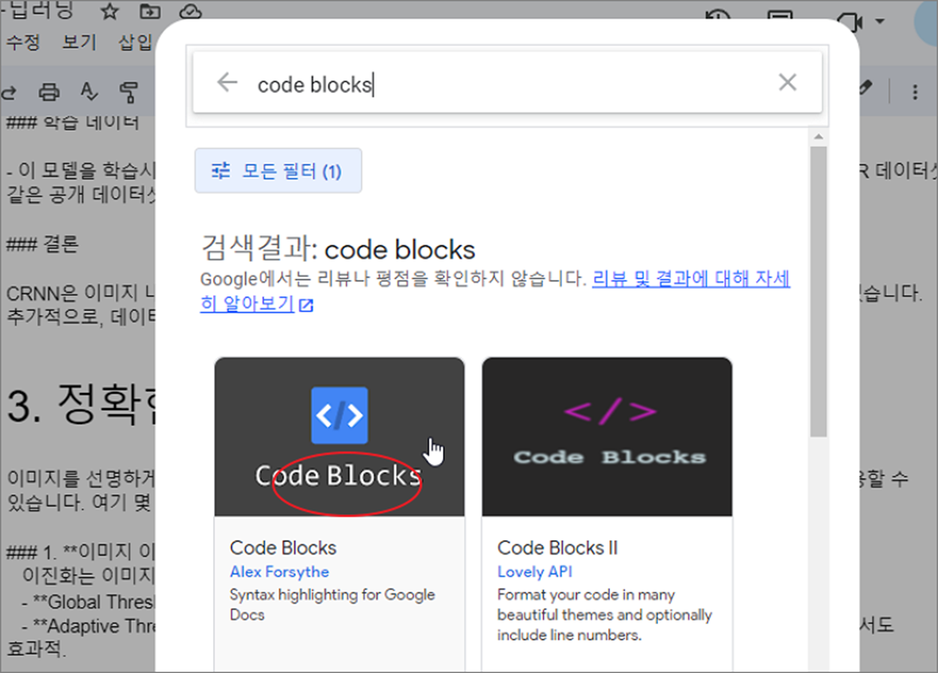The image size is (938, 673).
Task: Open 수정 menu in Docs
Action: tap(23, 42)
